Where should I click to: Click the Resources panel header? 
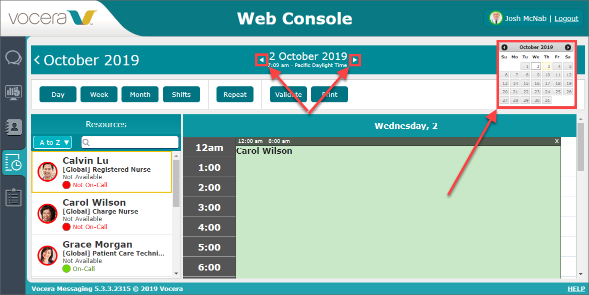[x=106, y=124]
